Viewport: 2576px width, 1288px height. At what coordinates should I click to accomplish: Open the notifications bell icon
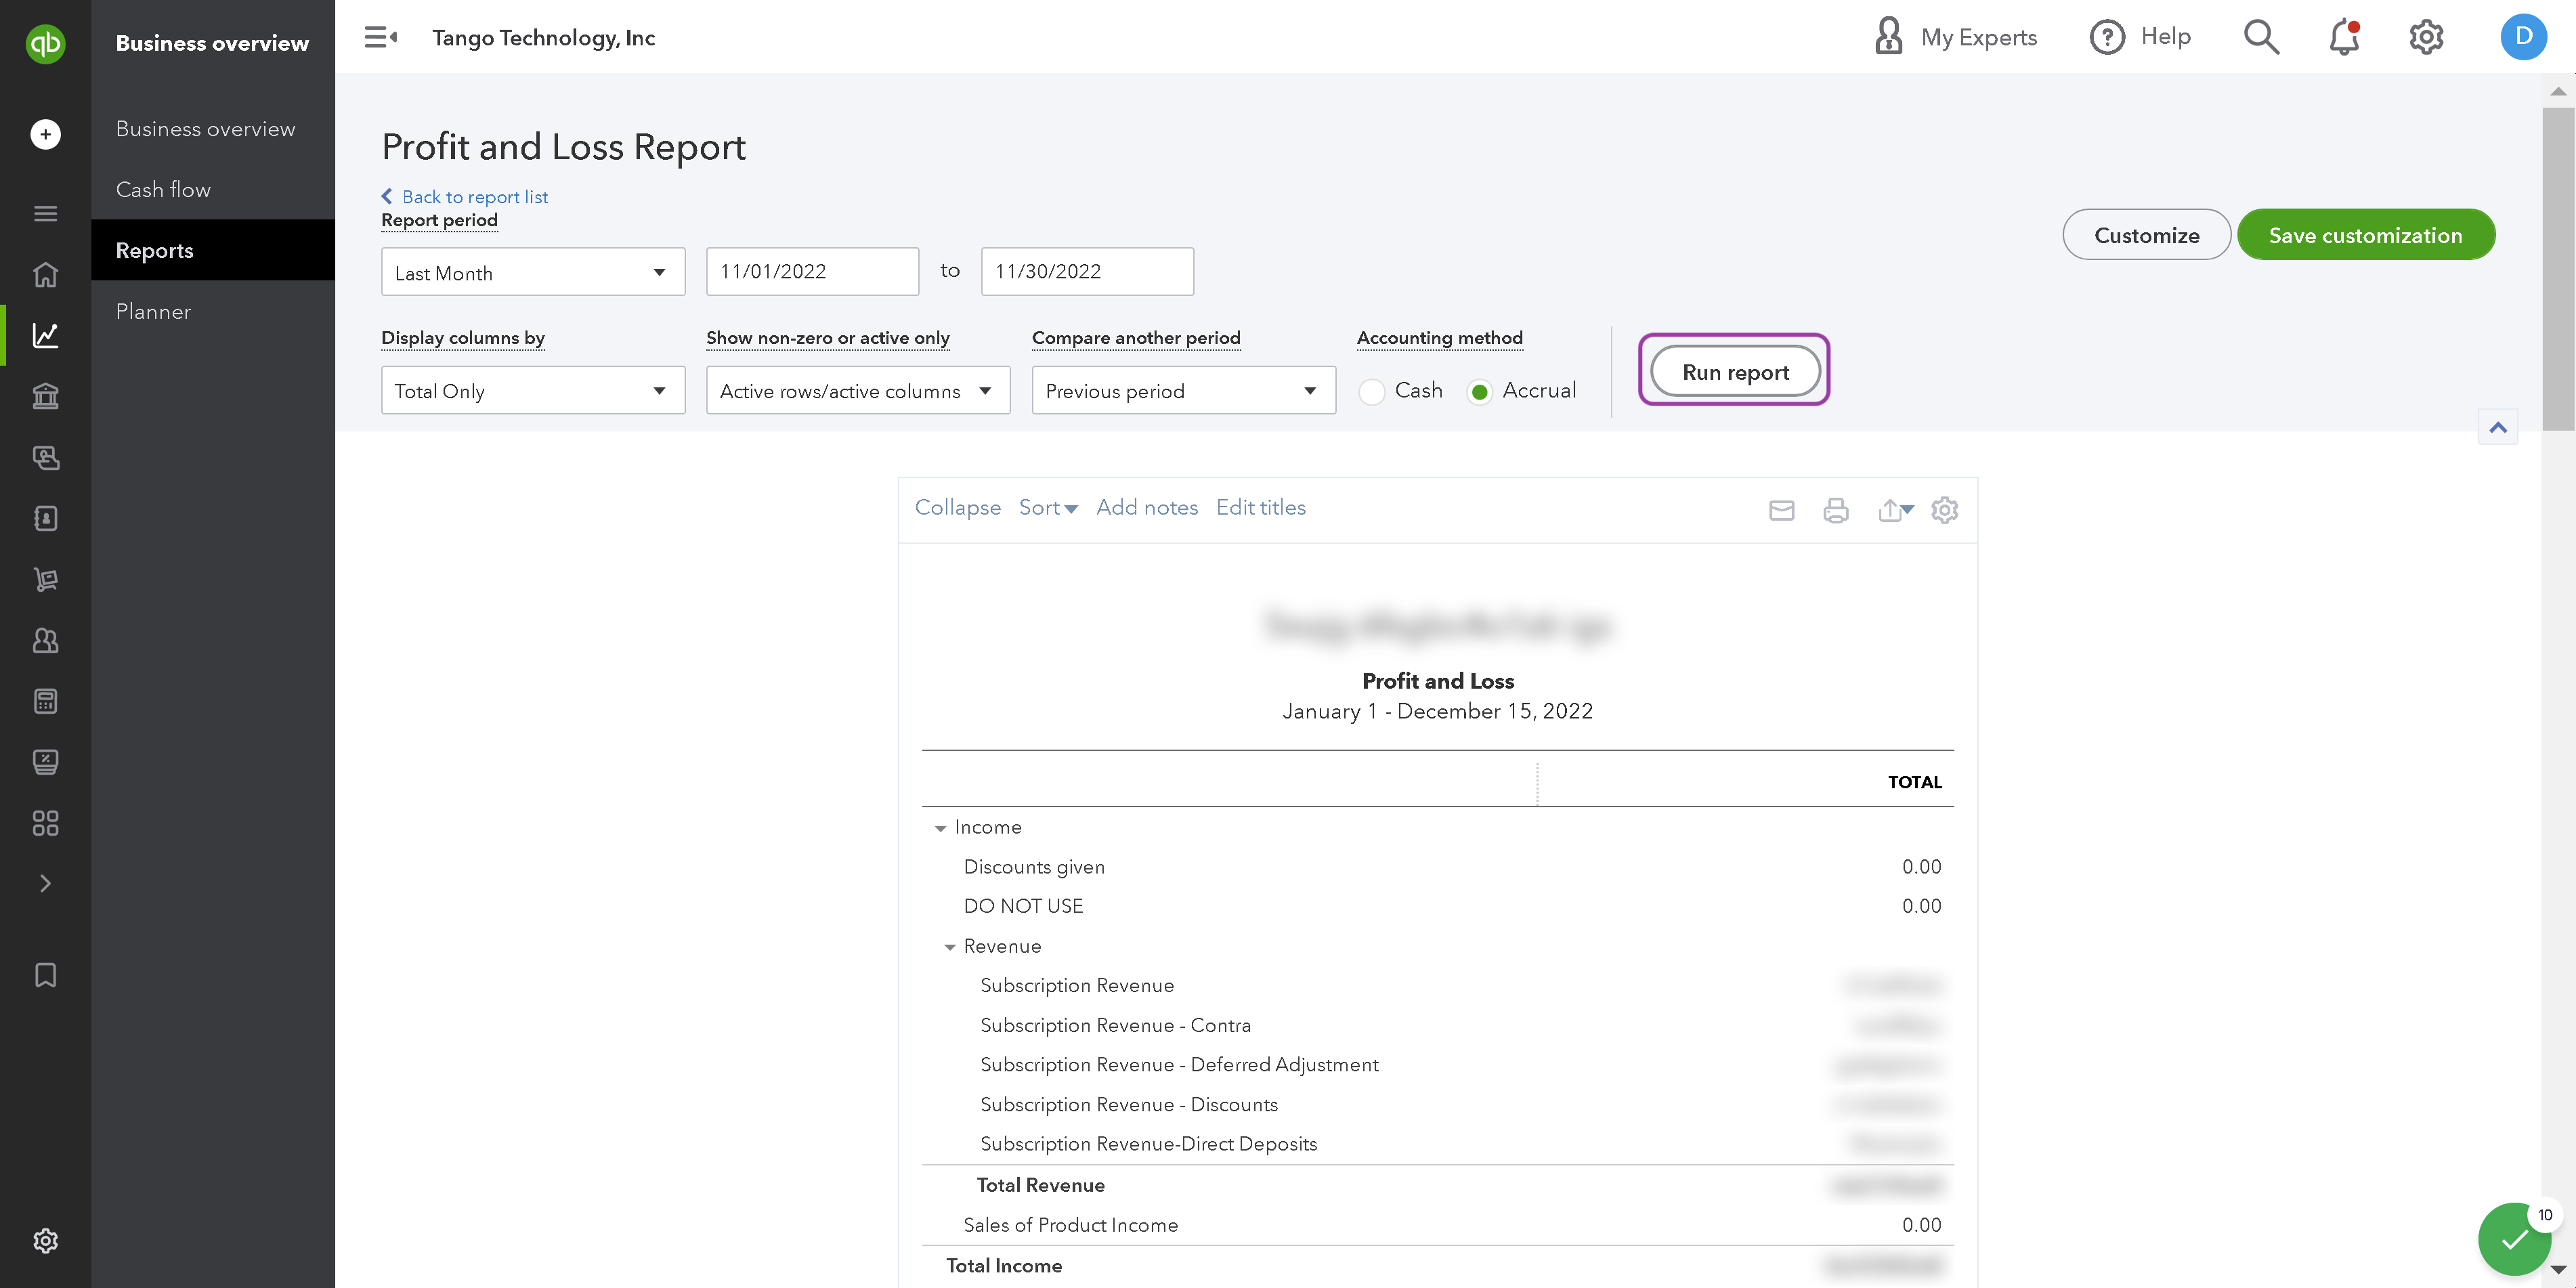click(x=2344, y=37)
